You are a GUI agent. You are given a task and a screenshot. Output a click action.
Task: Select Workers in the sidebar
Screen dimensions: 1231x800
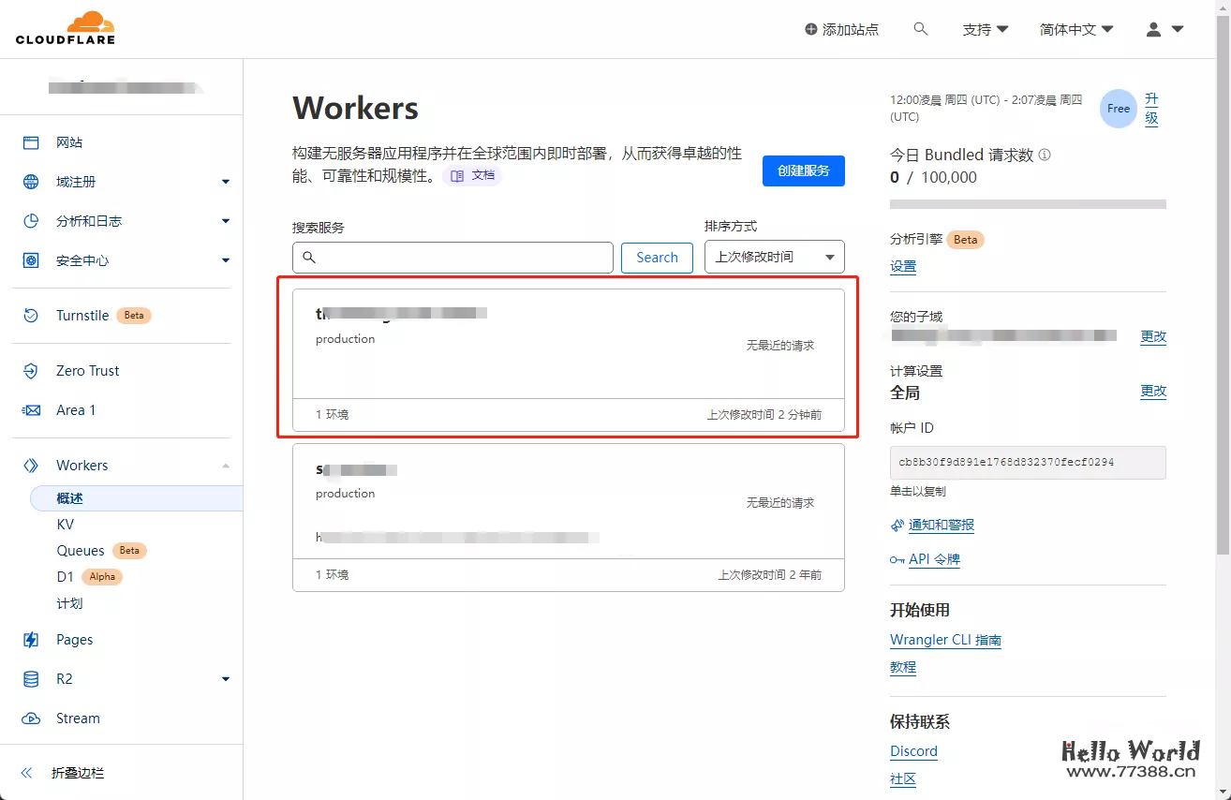tap(82, 465)
